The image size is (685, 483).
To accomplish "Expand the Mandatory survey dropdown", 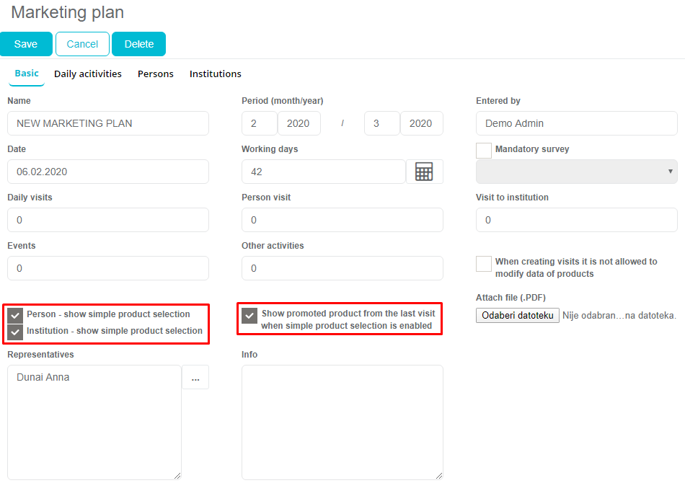I will pos(576,172).
